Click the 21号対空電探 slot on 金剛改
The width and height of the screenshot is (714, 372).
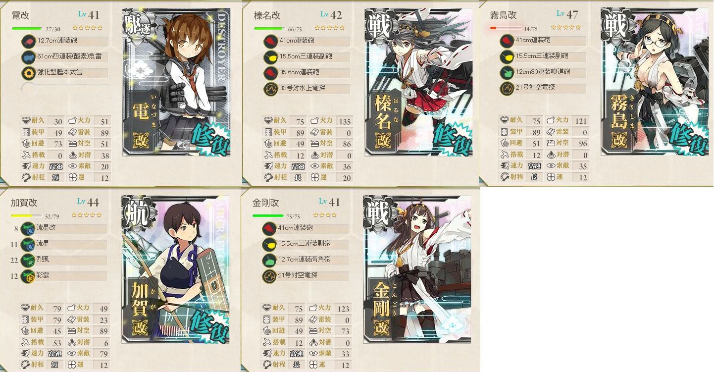[305, 276]
